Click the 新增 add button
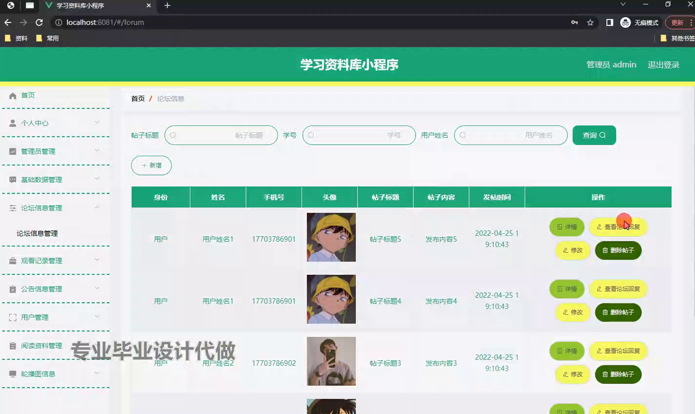 (151, 166)
